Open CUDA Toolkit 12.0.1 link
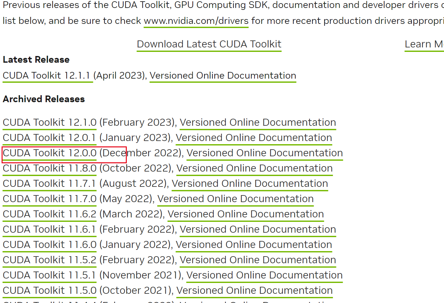Viewport: 444px width, 303px height. (50, 138)
